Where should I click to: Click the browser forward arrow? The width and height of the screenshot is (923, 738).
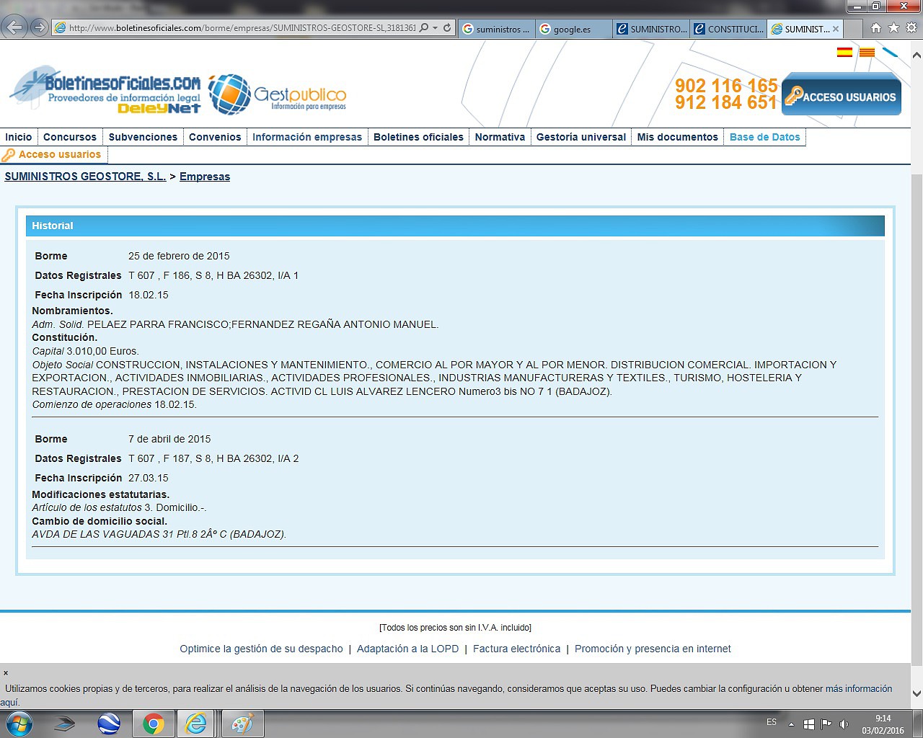(40, 28)
